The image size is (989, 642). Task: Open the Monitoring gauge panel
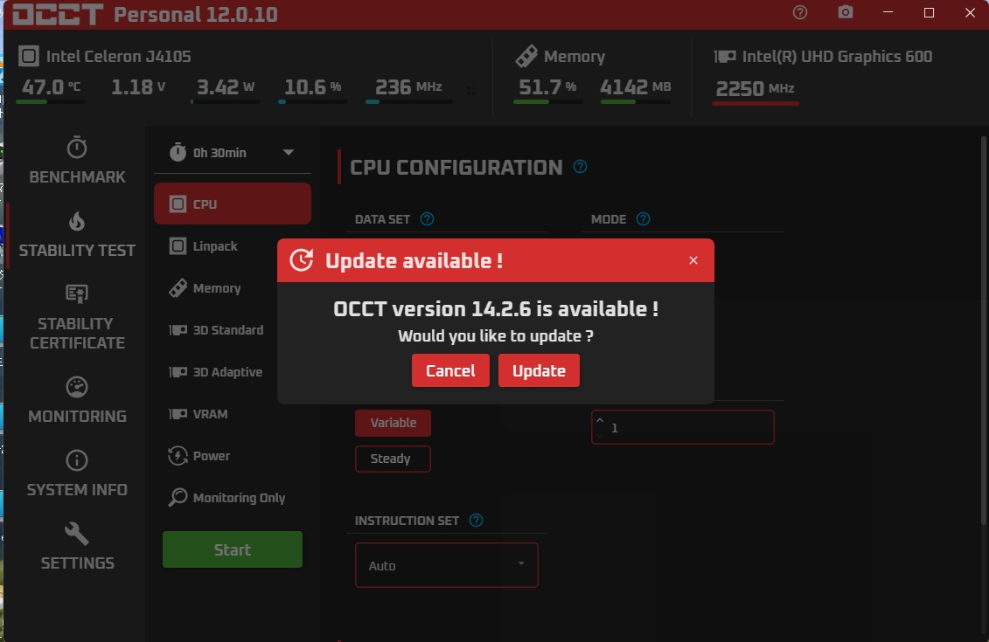click(x=77, y=404)
